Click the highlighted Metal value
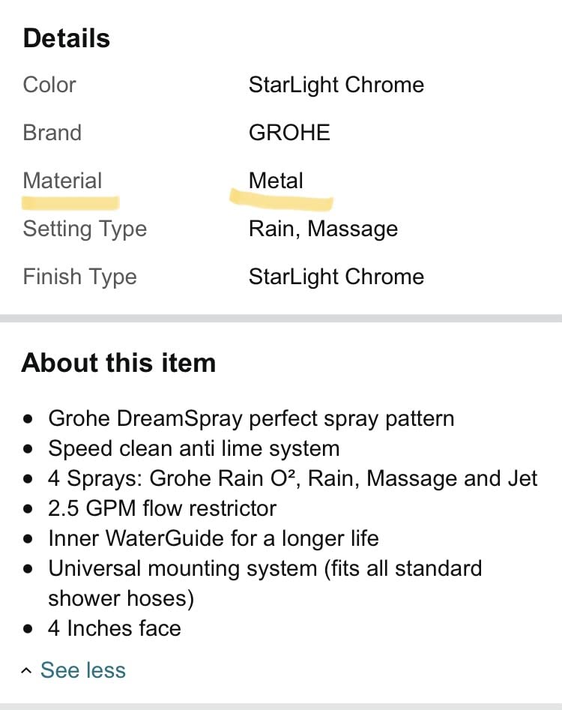Viewport: 562px width, 710px height. click(276, 180)
